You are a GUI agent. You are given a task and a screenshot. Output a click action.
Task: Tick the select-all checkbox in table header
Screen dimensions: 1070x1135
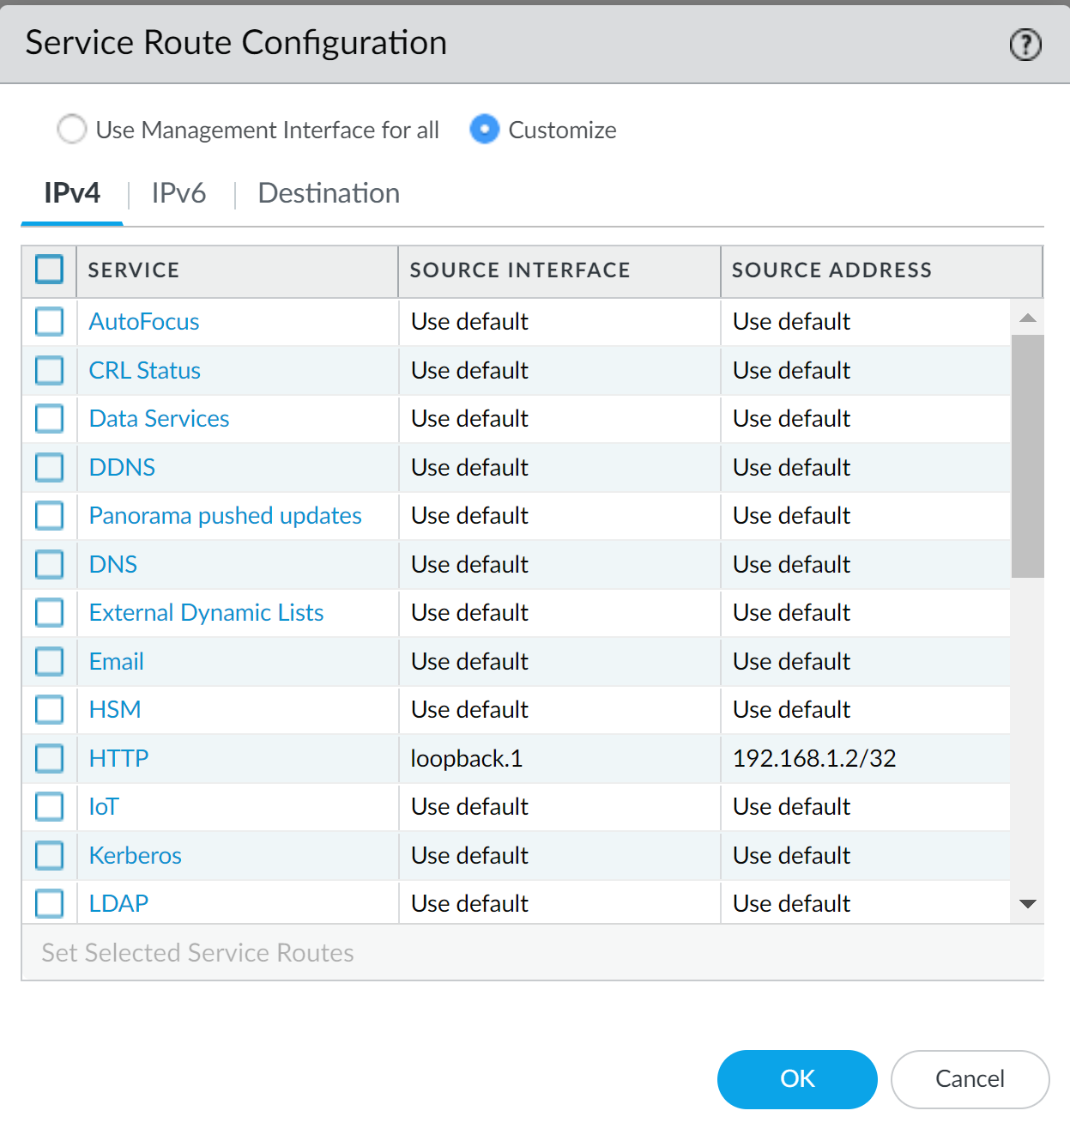50,270
